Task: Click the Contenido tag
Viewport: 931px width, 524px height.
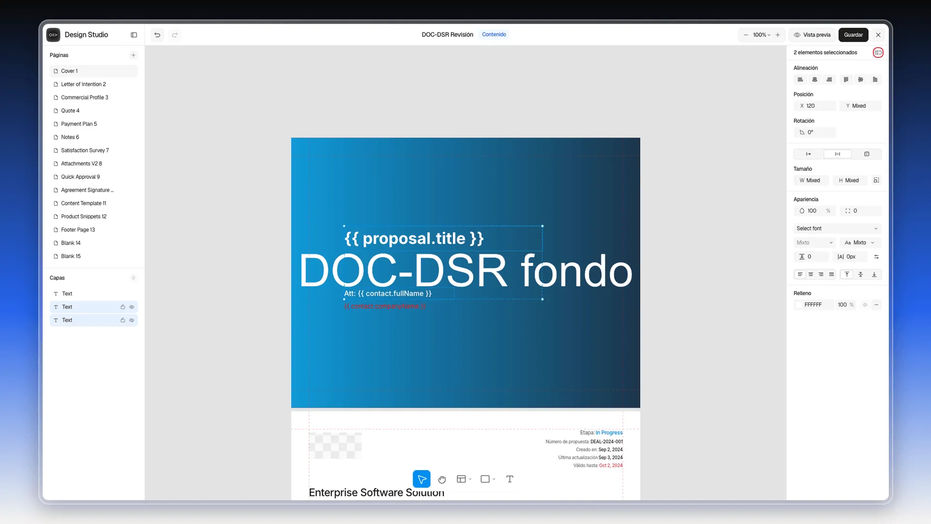Action: click(494, 34)
